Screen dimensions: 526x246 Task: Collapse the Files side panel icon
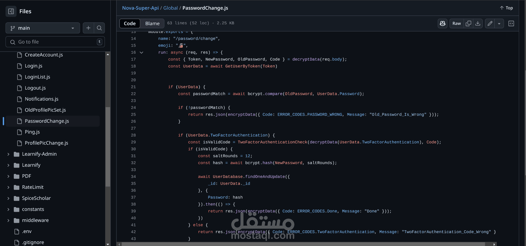(x=11, y=11)
